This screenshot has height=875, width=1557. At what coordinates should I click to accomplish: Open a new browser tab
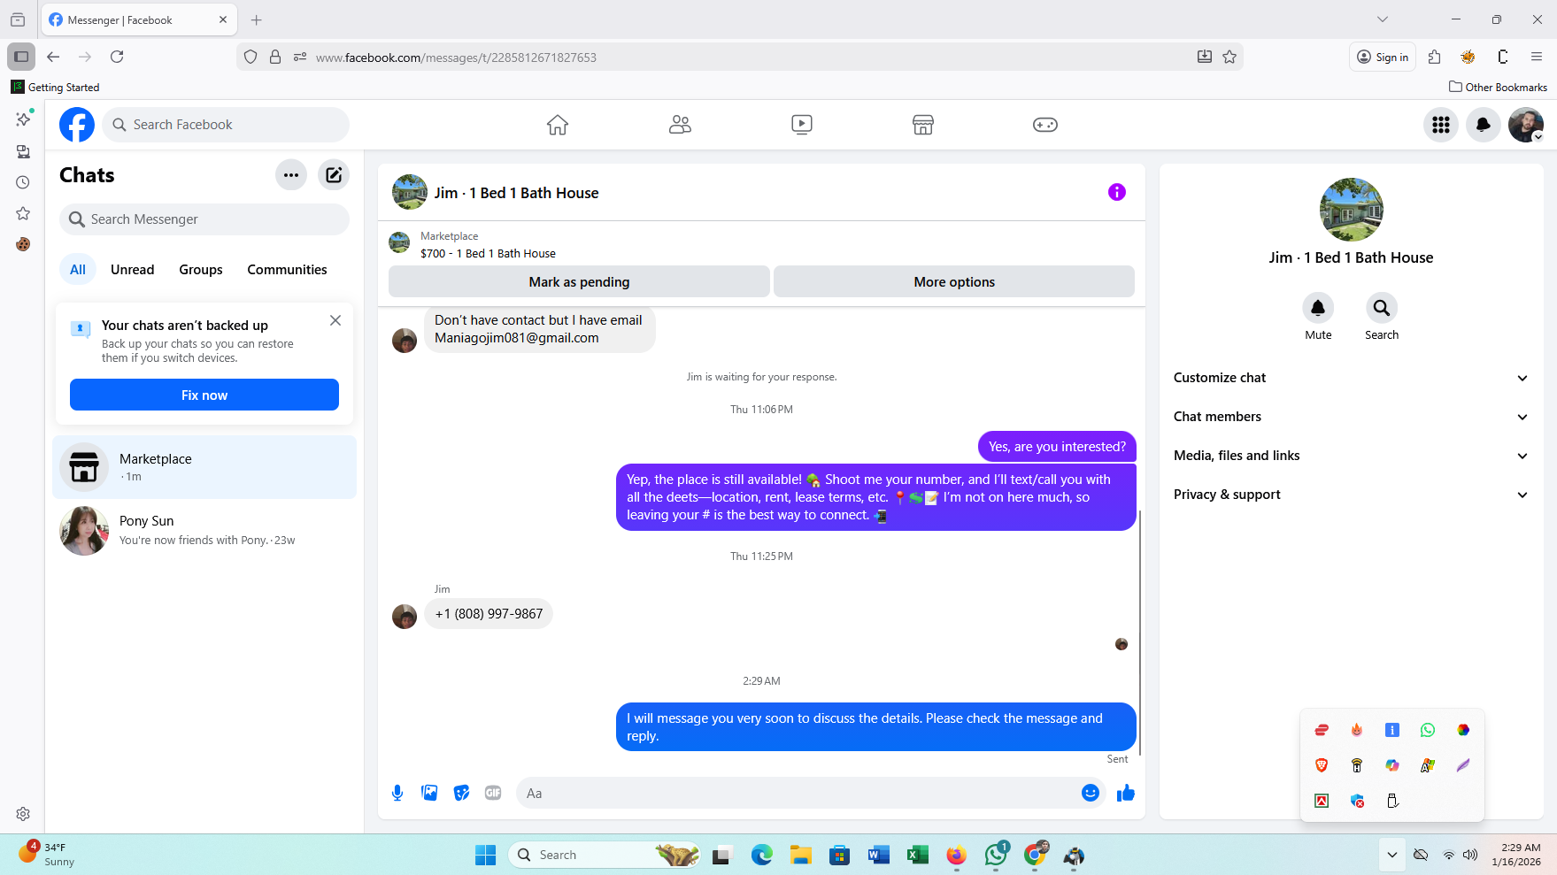[257, 19]
